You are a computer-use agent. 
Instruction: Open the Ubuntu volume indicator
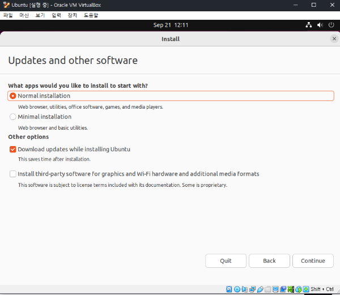pyautogui.click(x=320, y=25)
